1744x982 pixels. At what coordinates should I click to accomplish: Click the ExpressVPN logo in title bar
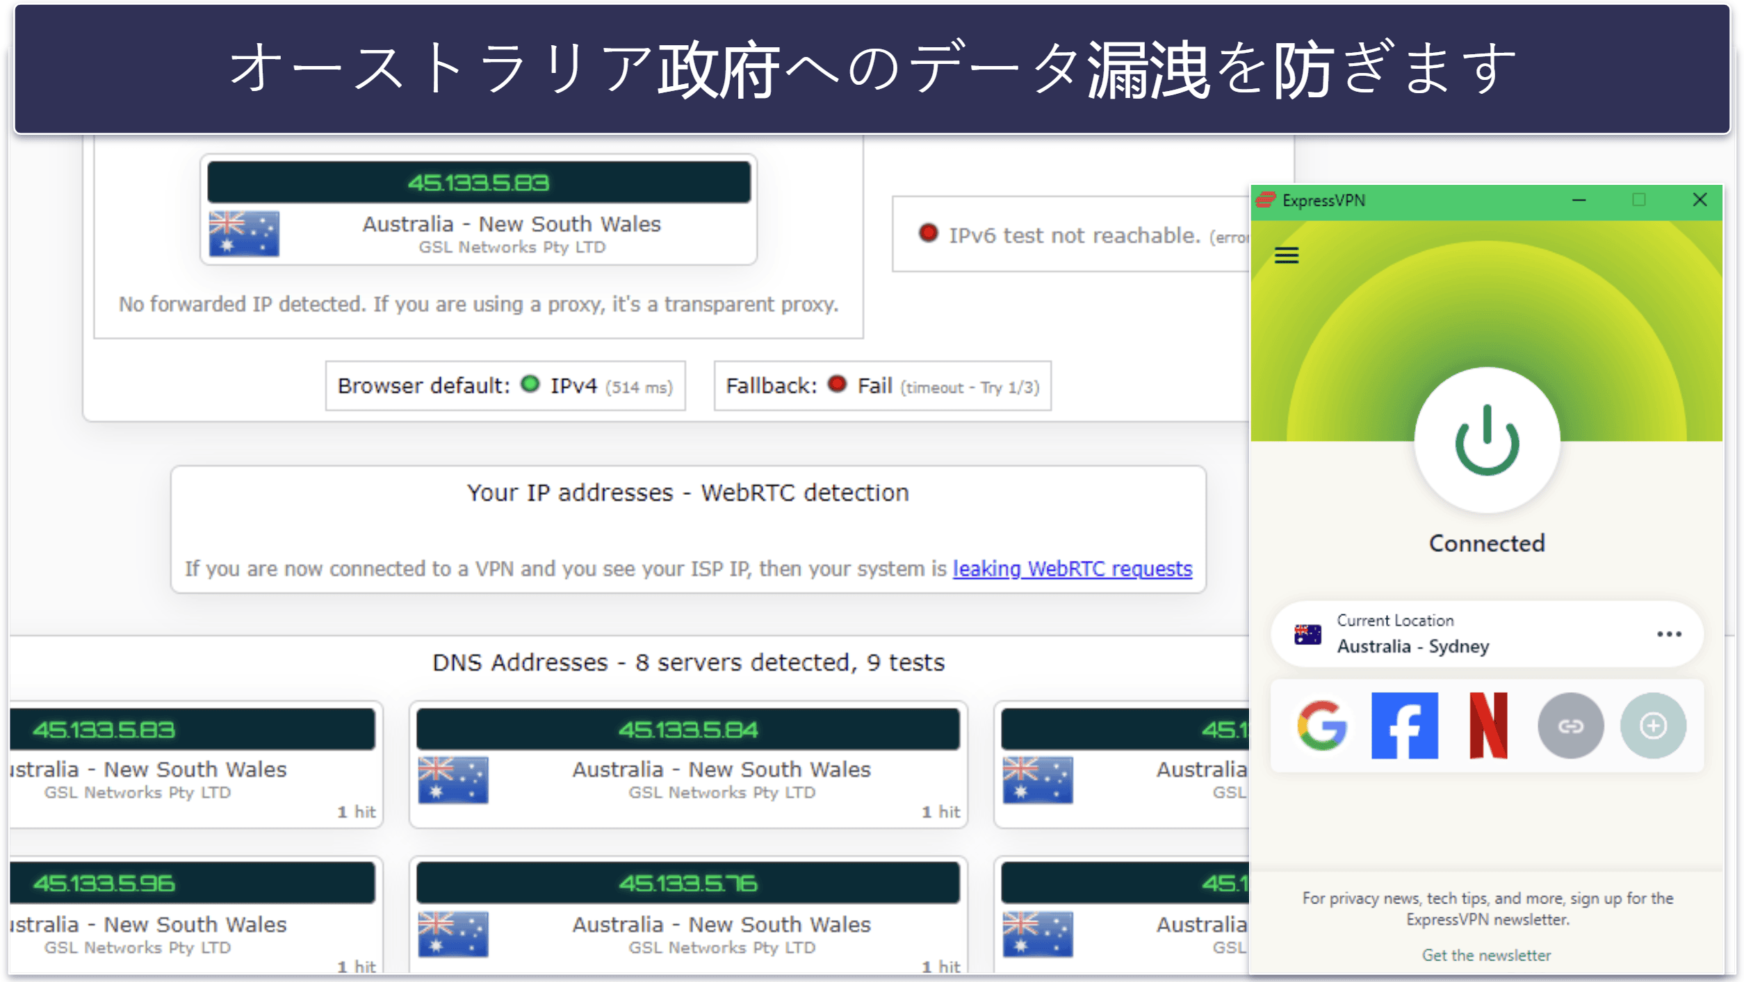[x=1265, y=200]
